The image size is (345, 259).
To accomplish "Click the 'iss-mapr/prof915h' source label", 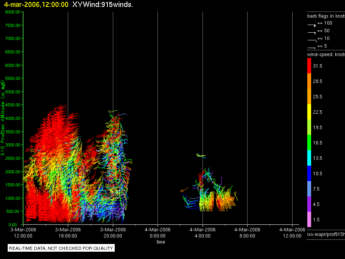I will pos(326,234).
